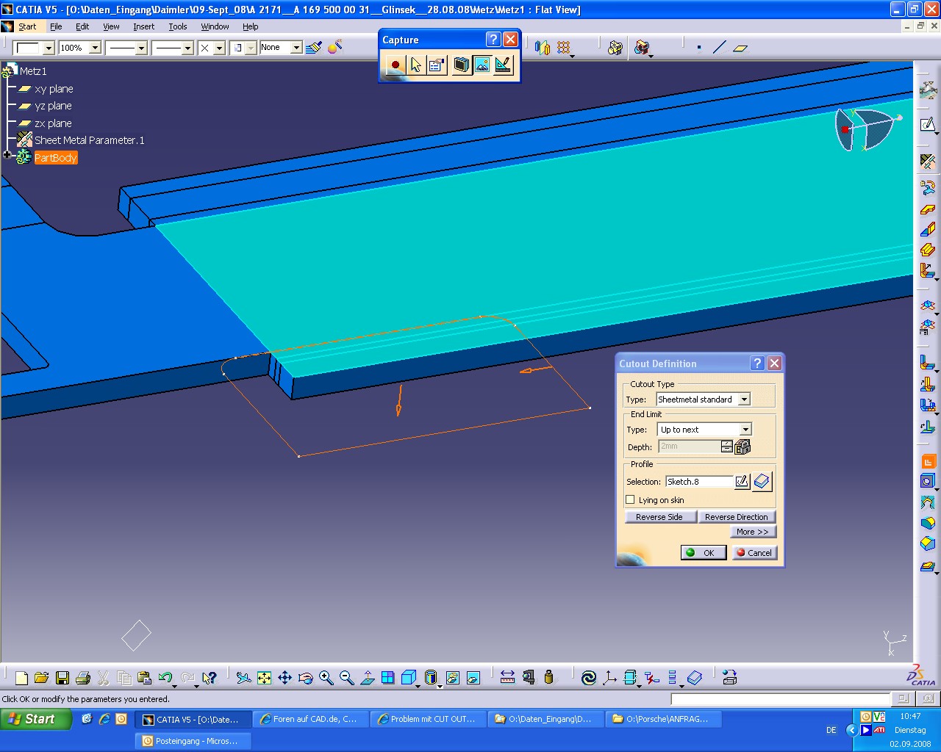Open the line type dropdown

point(187,48)
